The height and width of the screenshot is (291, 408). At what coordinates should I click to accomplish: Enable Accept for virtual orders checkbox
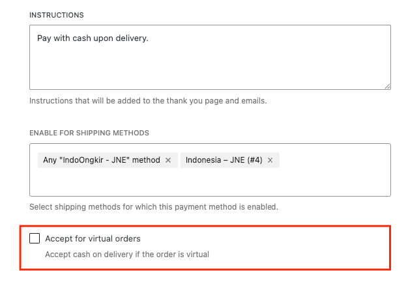coord(35,238)
